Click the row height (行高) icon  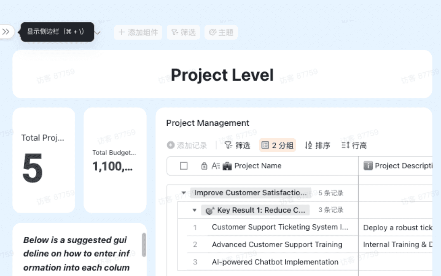pyautogui.click(x=345, y=145)
